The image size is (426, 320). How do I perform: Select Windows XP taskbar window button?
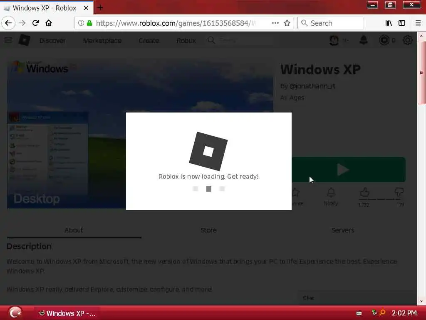(67, 313)
